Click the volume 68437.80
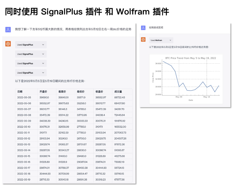This screenshot has width=233, height=188. [120, 103]
